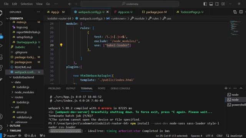
Task: Open terminal panel more actions ellipsis
Action: pyautogui.click(x=235, y=88)
